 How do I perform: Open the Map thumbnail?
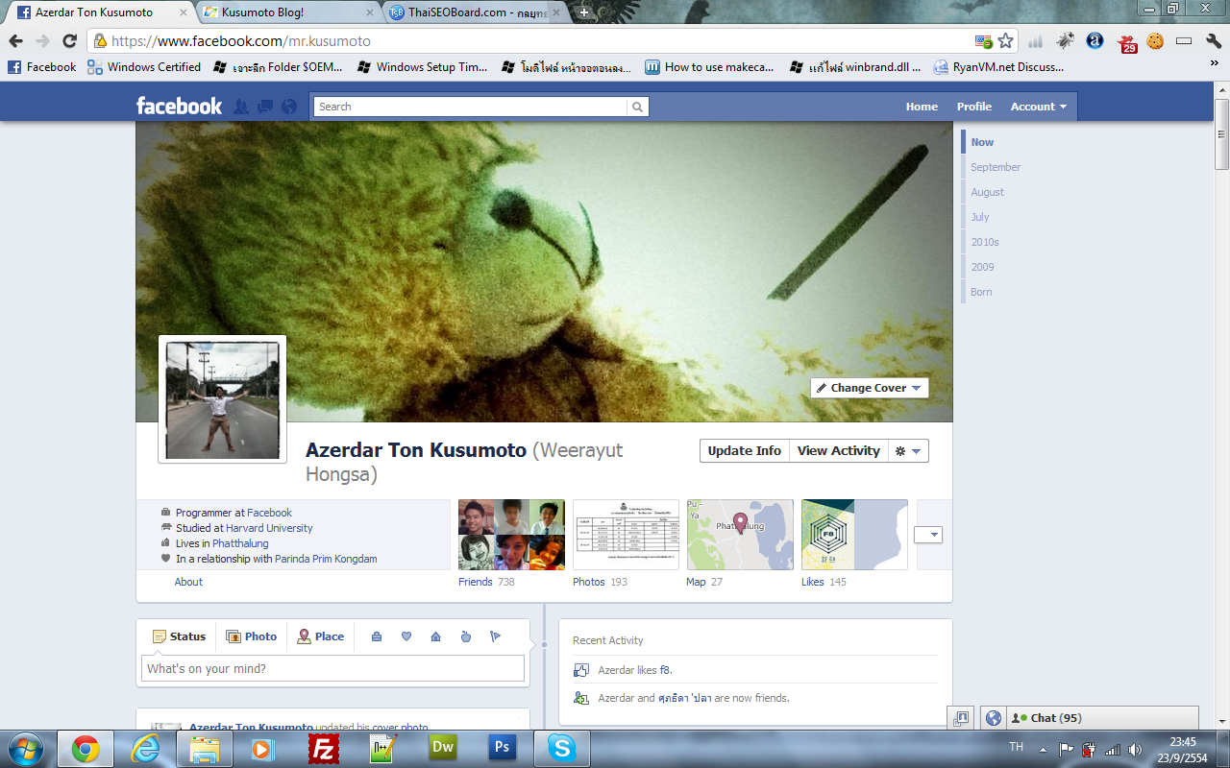click(x=740, y=535)
